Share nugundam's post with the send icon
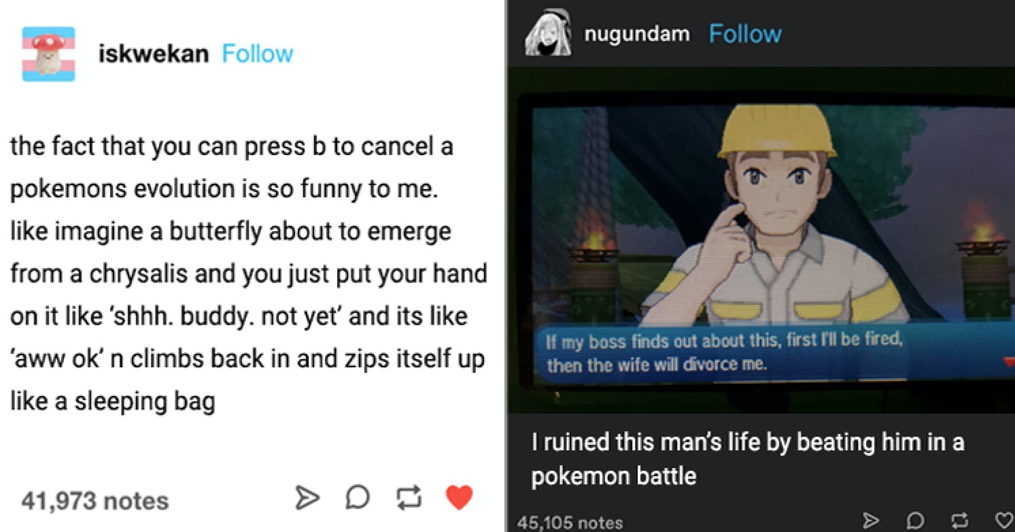The height and width of the screenshot is (532, 1015). tap(872, 520)
